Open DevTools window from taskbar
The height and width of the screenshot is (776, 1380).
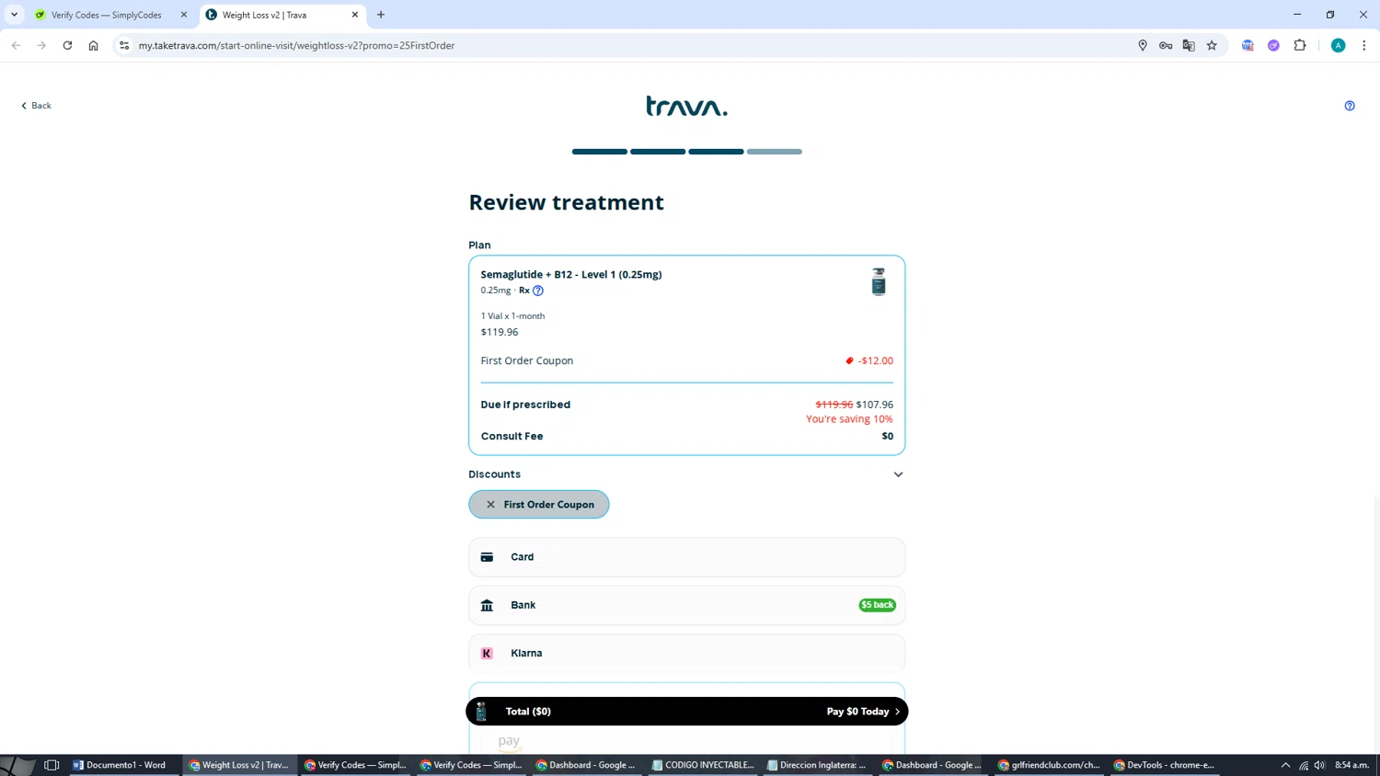[1165, 765]
